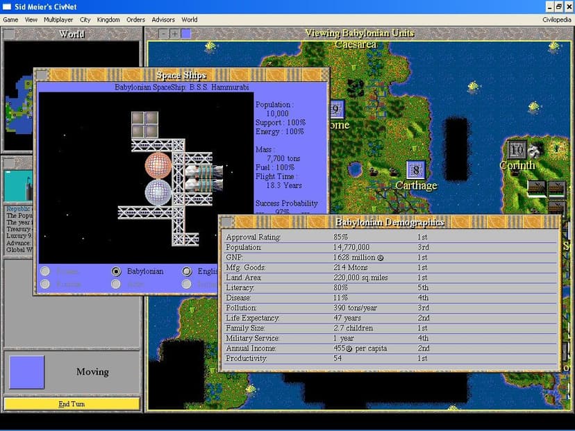Click the Productivity 54 row
Image resolution: width=575 pixels, height=431 pixels.
click(390, 358)
